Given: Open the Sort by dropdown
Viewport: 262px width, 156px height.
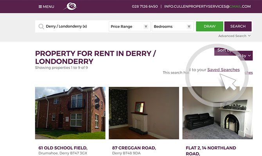Looking at the screenshot, I should point(243,56).
